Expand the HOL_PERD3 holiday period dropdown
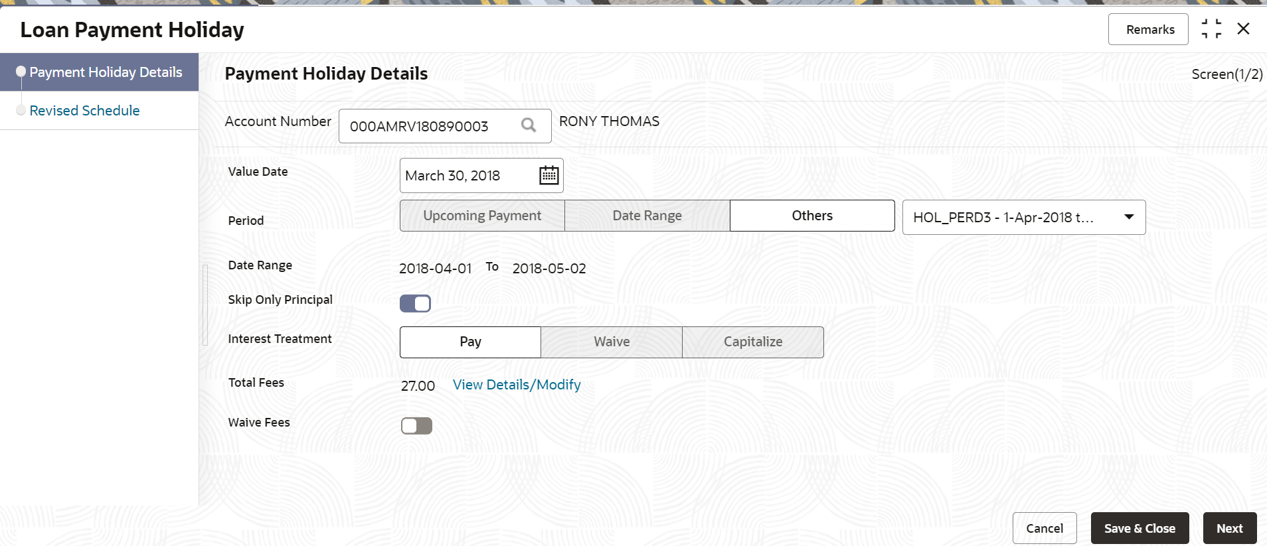The height and width of the screenshot is (546, 1267). point(1128,217)
